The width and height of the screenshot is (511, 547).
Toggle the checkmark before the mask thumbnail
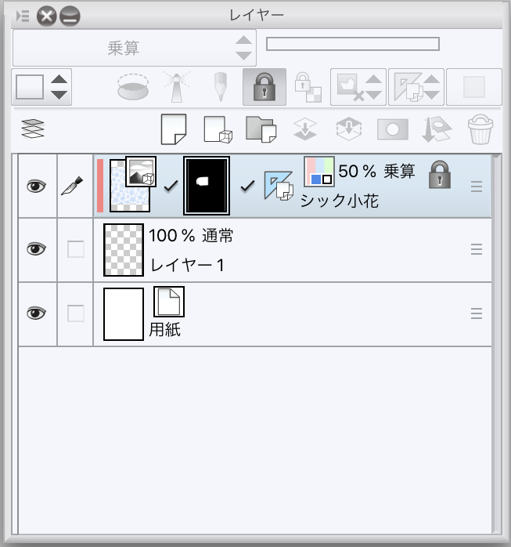point(171,186)
